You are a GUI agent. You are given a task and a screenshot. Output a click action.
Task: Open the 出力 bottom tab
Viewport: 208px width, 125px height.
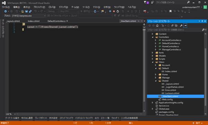(97, 118)
